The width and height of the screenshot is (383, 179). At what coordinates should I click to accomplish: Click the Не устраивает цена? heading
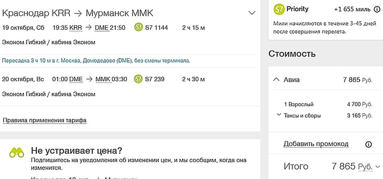point(77,150)
